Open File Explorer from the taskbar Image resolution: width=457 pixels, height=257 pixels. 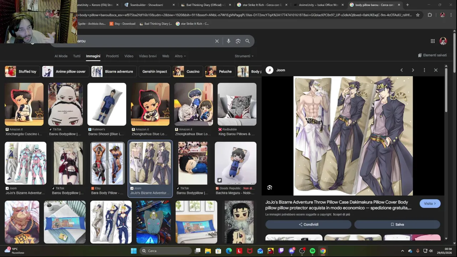pos(208,251)
